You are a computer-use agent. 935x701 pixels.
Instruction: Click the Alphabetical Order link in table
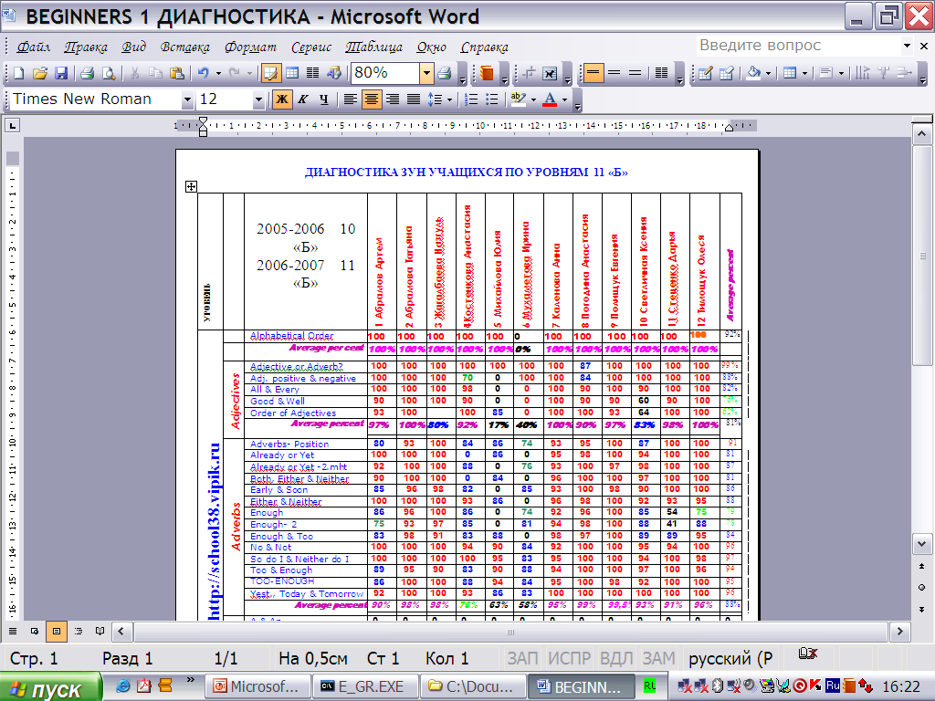[291, 336]
